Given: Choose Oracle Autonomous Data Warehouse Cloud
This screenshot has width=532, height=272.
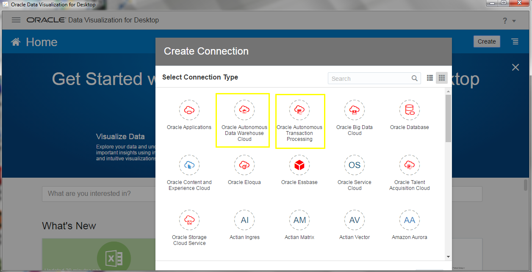Looking at the screenshot, I should point(244,110).
